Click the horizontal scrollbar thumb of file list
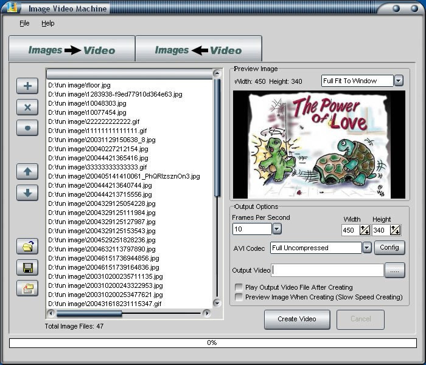This screenshot has width=426, height=365. pyautogui.click(x=89, y=314)
